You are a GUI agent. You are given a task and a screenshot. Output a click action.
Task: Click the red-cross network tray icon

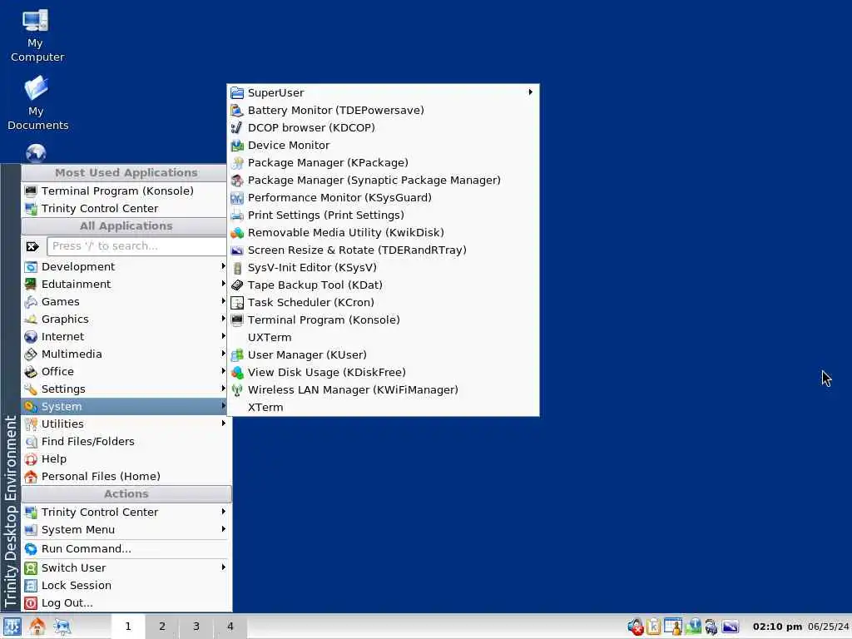[x=635, y=627]
